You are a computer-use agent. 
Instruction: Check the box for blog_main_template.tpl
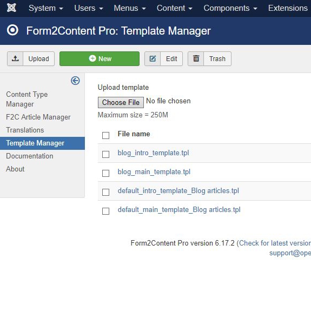coord(105,173)
